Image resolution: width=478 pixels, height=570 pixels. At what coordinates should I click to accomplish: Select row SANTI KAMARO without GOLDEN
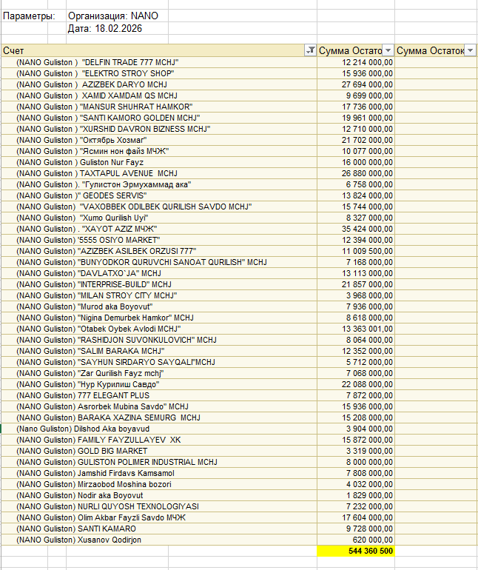159,529
